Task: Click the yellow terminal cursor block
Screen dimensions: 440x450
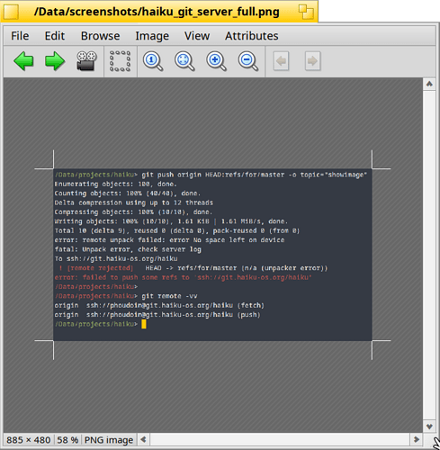Action: point(144,324)
